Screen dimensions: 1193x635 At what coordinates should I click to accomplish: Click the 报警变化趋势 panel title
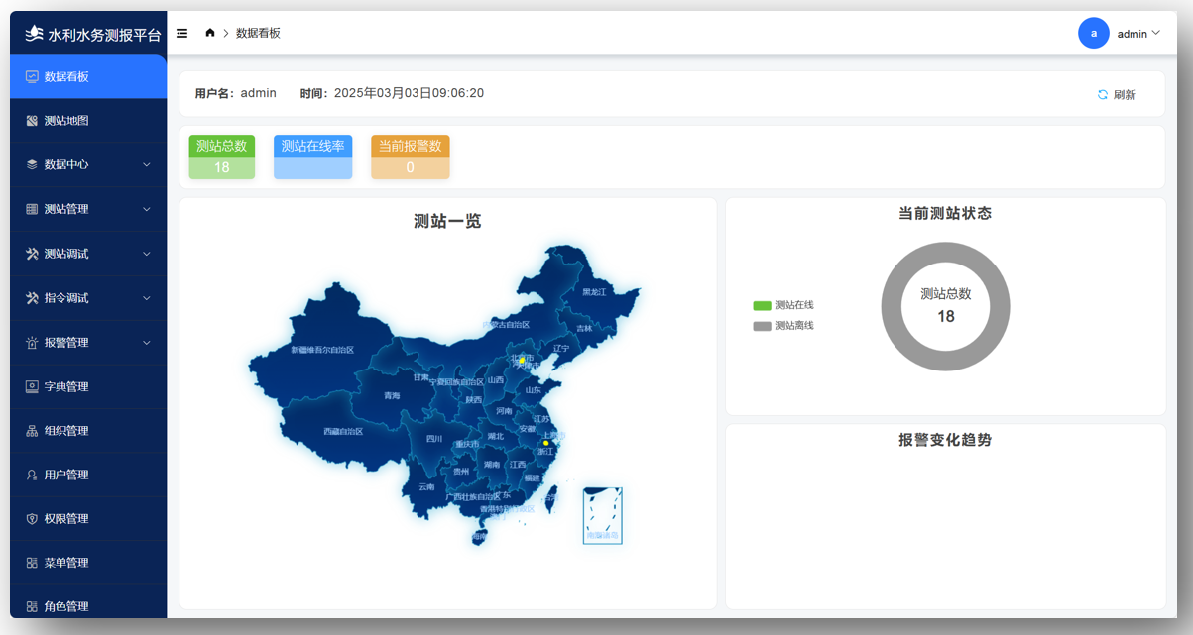pos(945,440)
